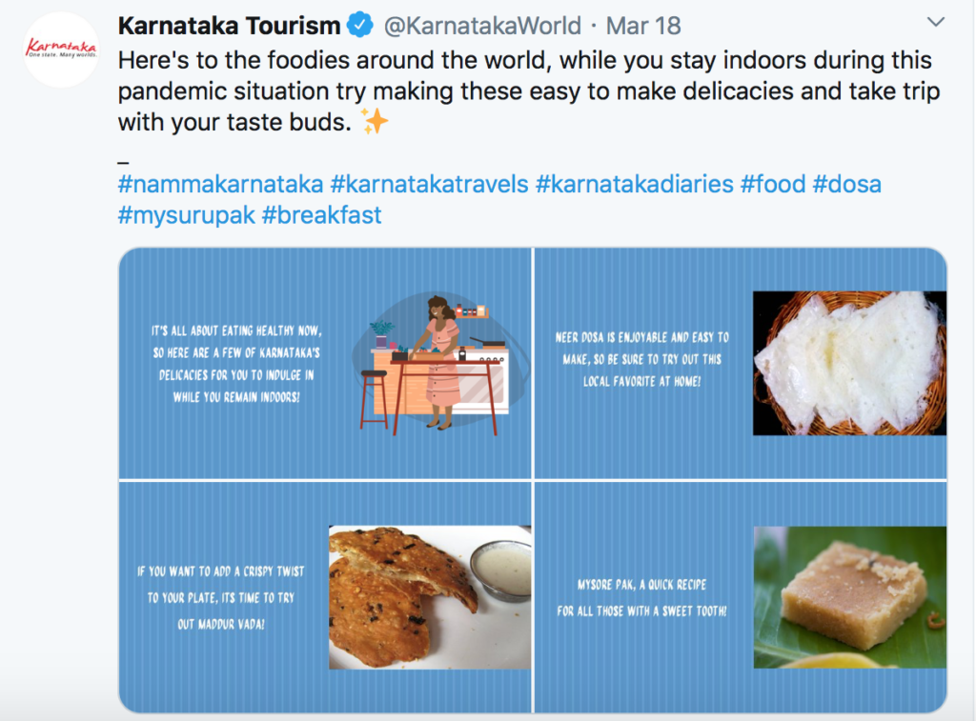The height and width of the screenshot is (721, 976).
Task: Click the #food hashtag
Action: 773,184
